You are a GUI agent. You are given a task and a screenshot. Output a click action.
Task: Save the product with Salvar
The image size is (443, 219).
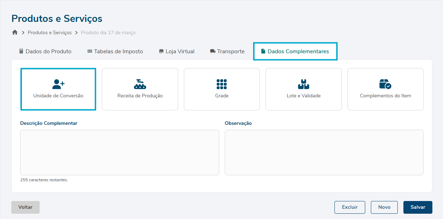(x=418, y=207)
